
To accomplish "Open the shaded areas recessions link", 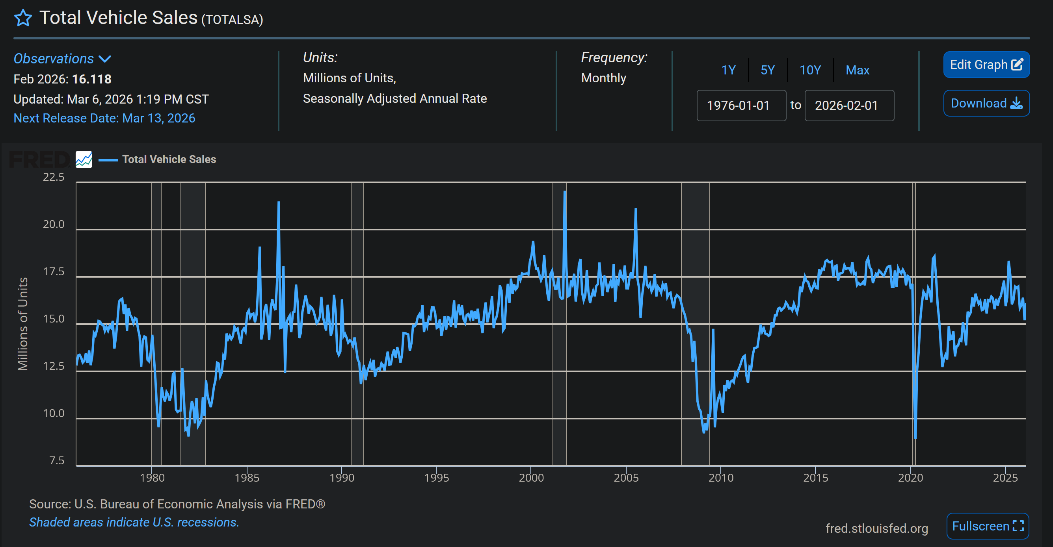I will coord(134,522).
